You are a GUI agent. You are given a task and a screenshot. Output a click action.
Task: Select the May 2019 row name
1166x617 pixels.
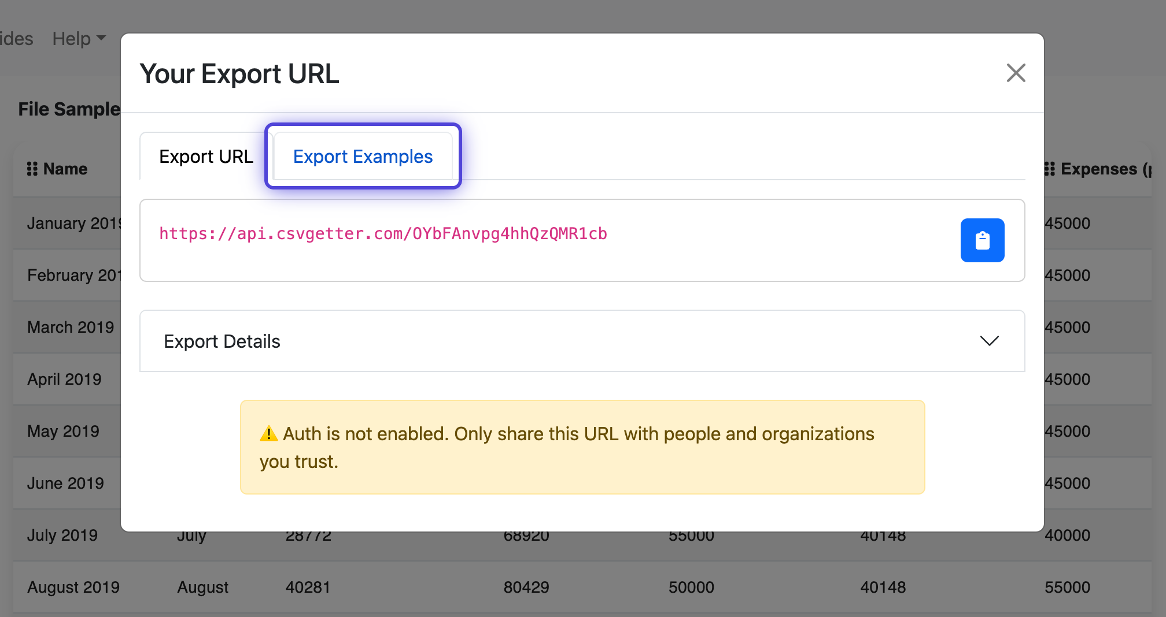(63, 431)
